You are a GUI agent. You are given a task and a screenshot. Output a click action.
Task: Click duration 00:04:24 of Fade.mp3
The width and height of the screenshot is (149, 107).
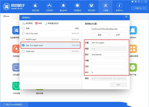tap(75, 51)
